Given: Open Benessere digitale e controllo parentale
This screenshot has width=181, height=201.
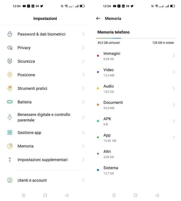Looking at the screenshot, I should (x=45, y=117).
